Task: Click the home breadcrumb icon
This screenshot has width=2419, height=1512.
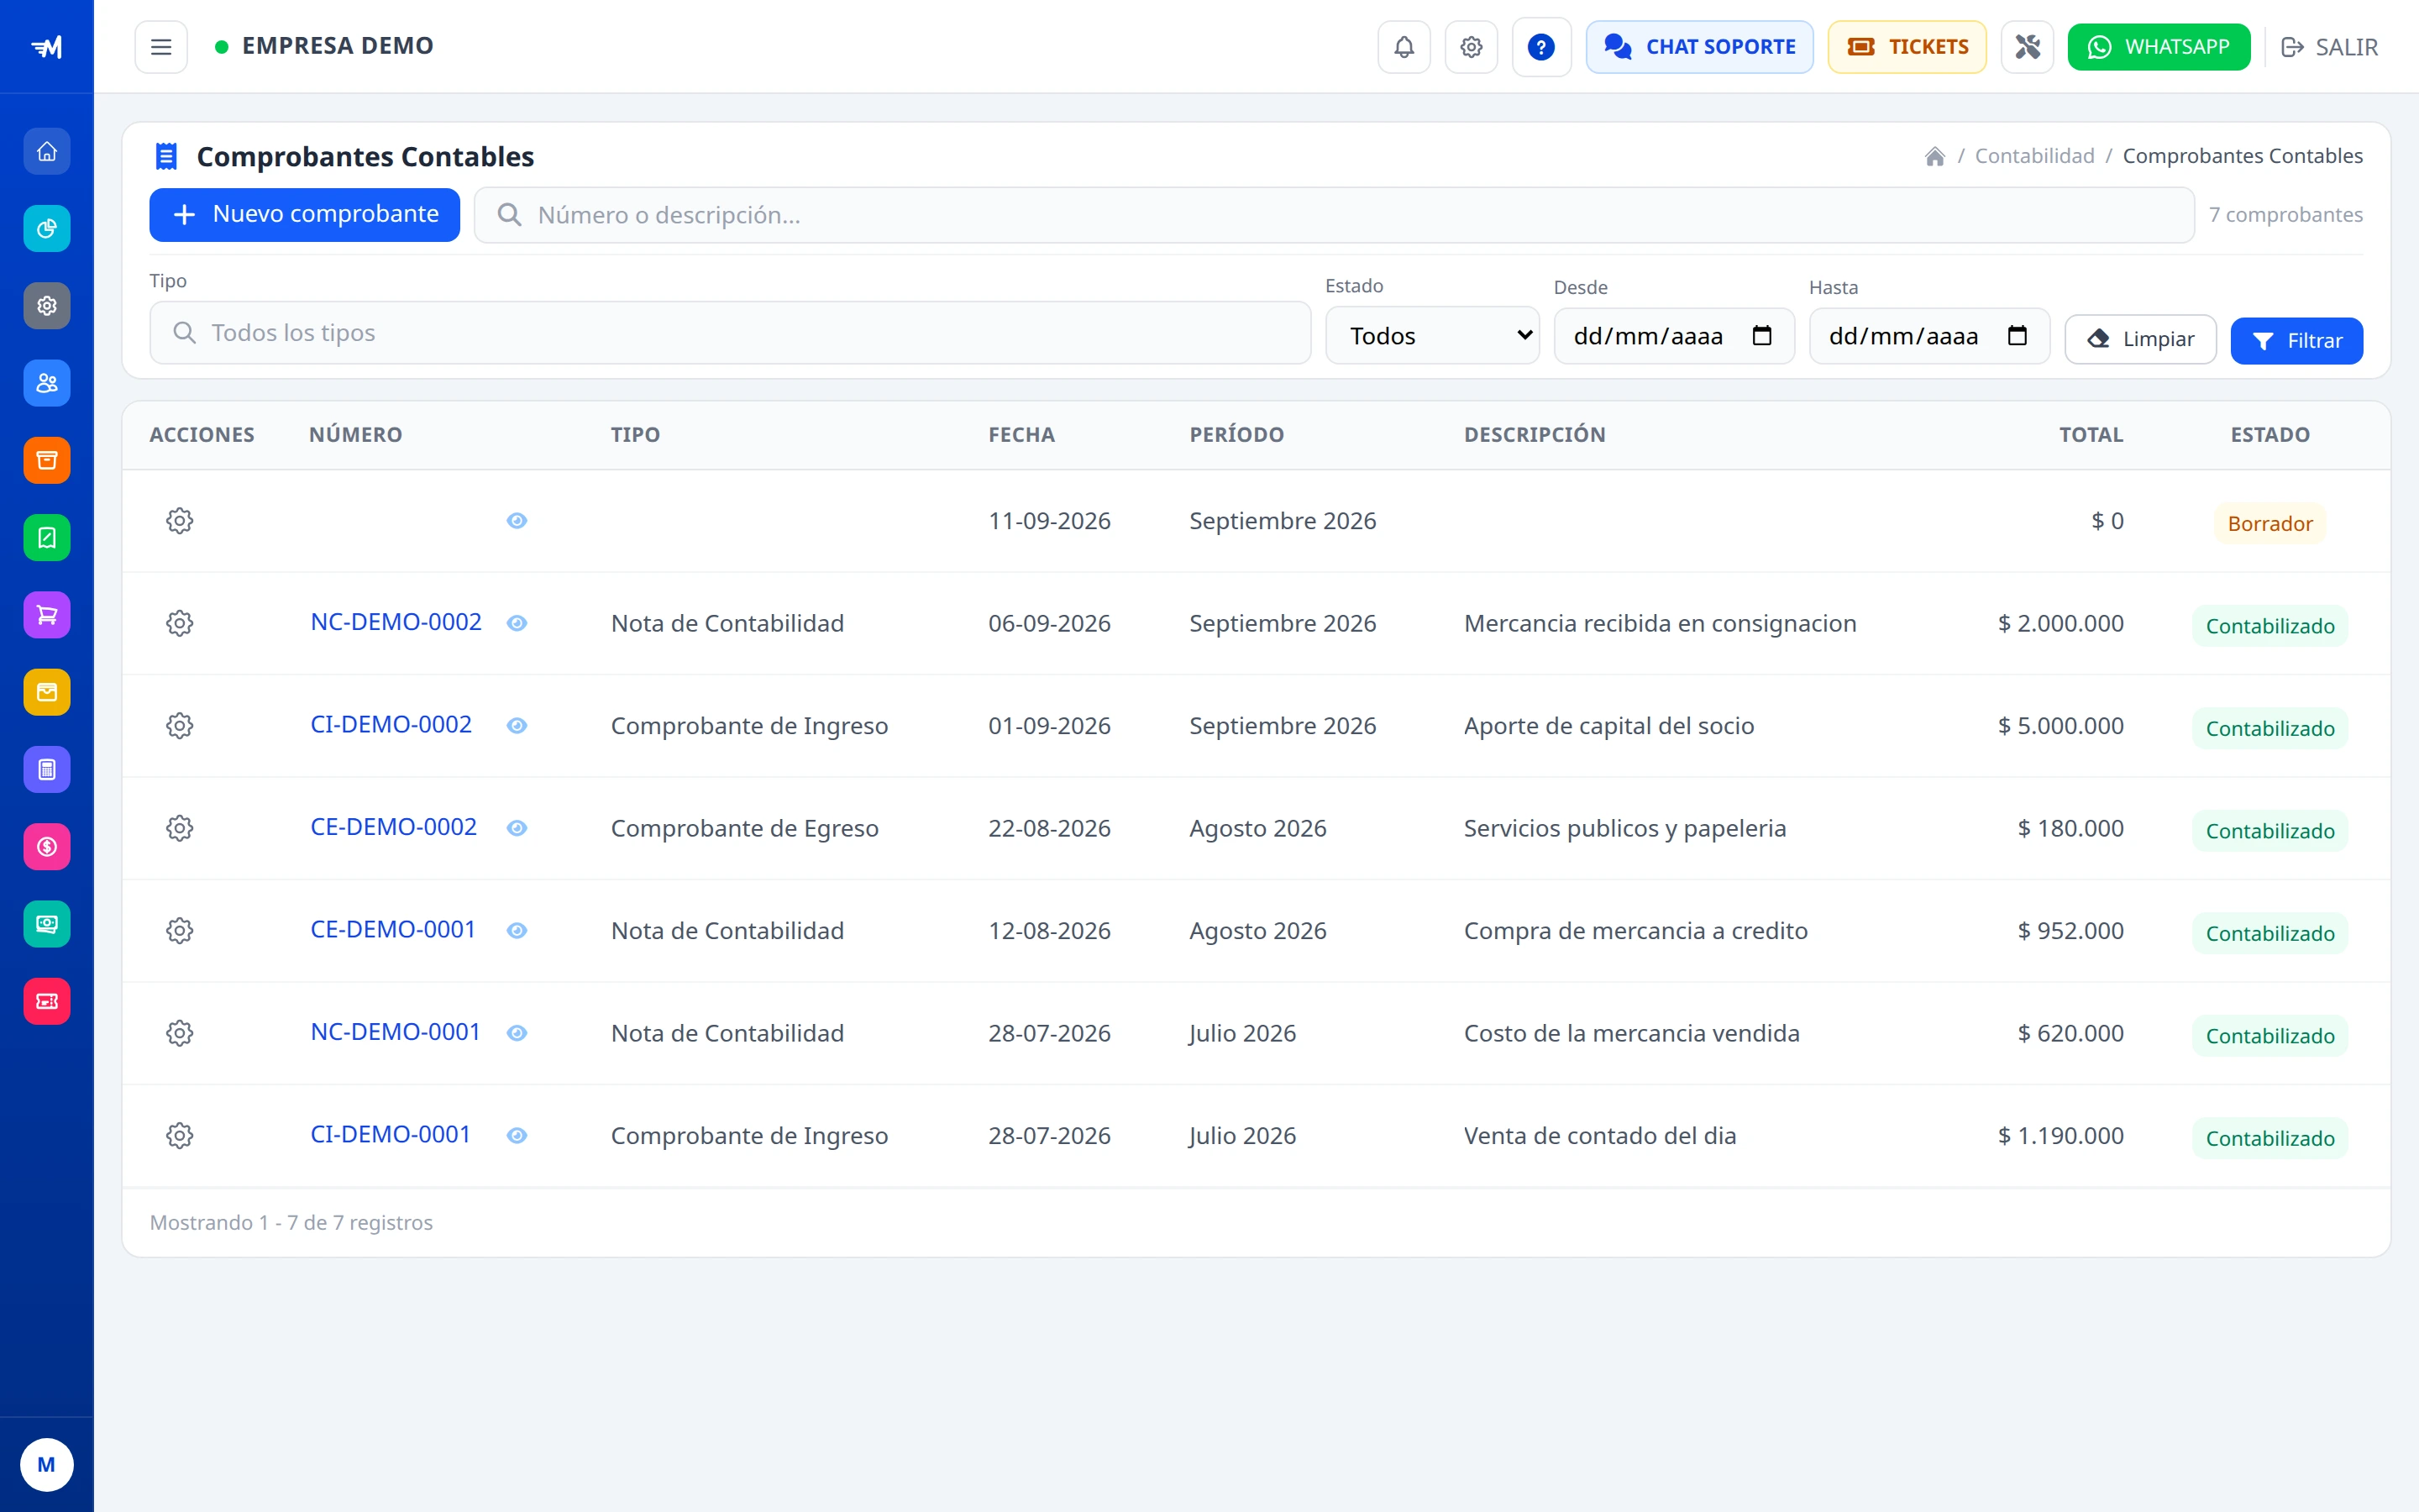Action: tap(1935, 157)
